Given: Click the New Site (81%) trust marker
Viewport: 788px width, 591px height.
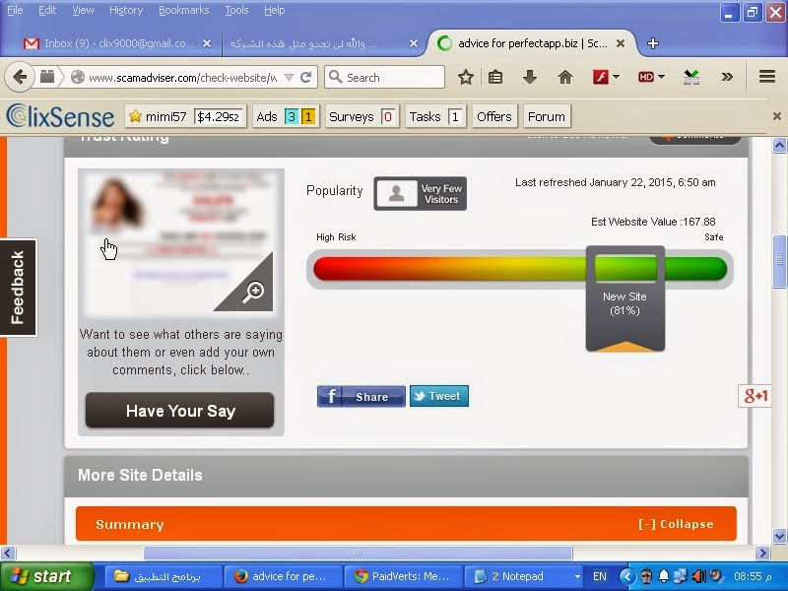Looking at the screenshot, I should pyautogui.click(x=625, y=298).
